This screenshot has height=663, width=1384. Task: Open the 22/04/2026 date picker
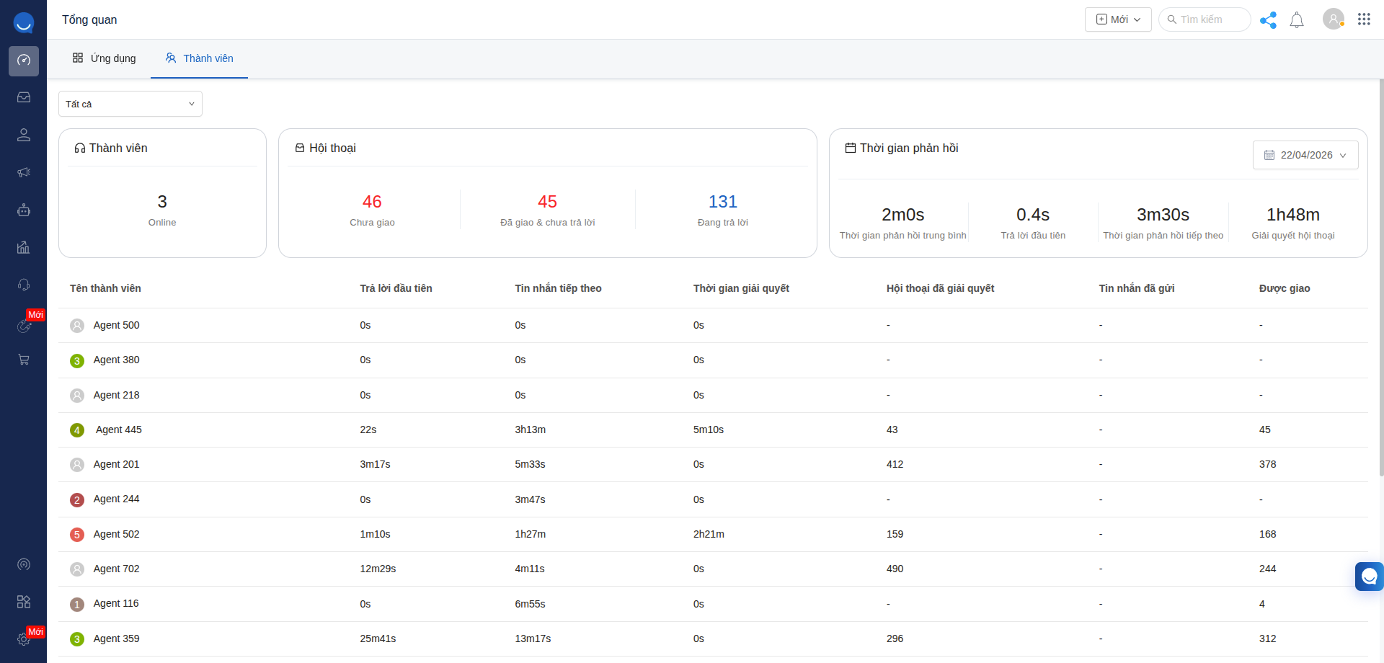[1305, 155]
